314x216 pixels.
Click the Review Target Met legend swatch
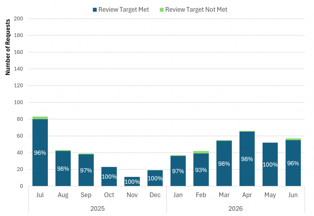click(95, 9)
